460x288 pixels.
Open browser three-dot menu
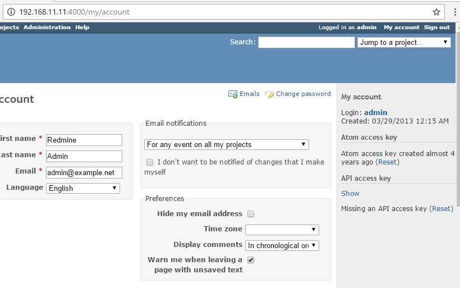pyautogui.click(x=455, y=12)
